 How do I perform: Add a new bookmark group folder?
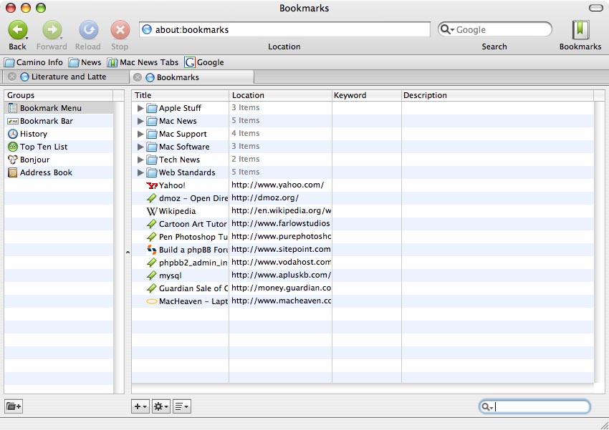(14, 406)
